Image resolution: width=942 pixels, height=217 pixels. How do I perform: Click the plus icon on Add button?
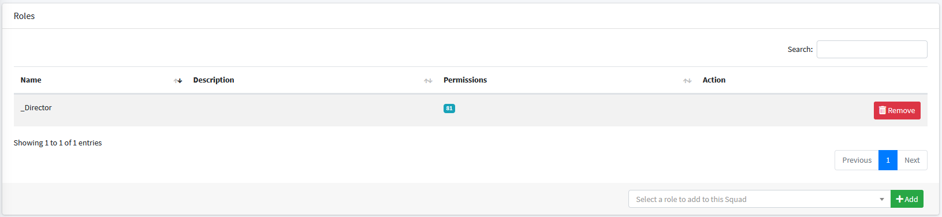coord(899,199)
